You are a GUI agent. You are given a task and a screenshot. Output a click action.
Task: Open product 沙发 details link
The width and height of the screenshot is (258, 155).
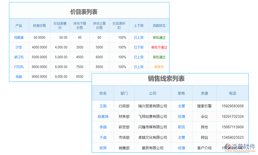19,47
